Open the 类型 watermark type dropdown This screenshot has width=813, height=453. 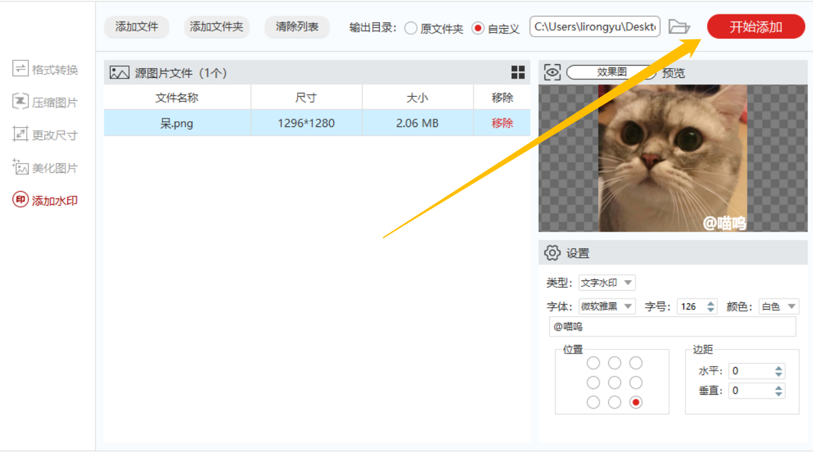(x=607, y=283)
